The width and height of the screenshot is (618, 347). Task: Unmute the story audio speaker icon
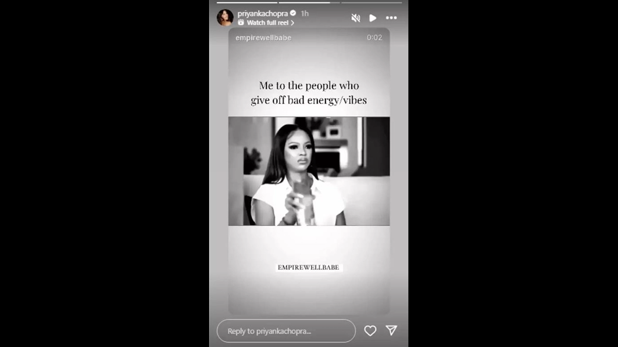click(x=355, y=18)
